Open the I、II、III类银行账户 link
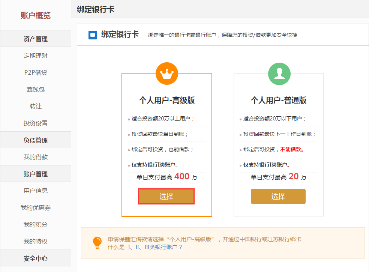This screenshot has width=369, height=272. (x=155, y=247)
